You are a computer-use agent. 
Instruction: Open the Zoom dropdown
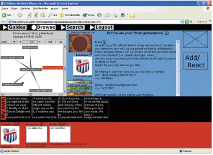8,42
